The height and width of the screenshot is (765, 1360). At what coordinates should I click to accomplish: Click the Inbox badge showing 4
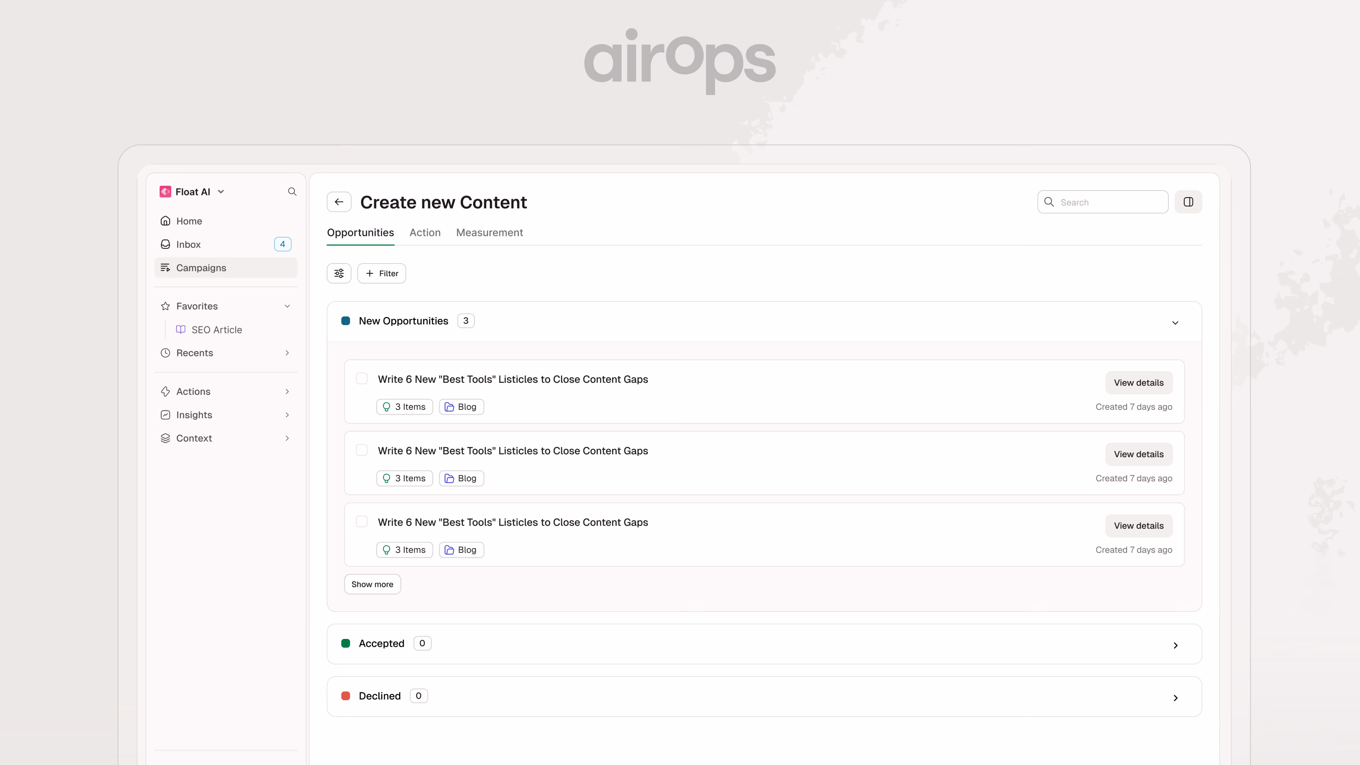pos(283,244)
